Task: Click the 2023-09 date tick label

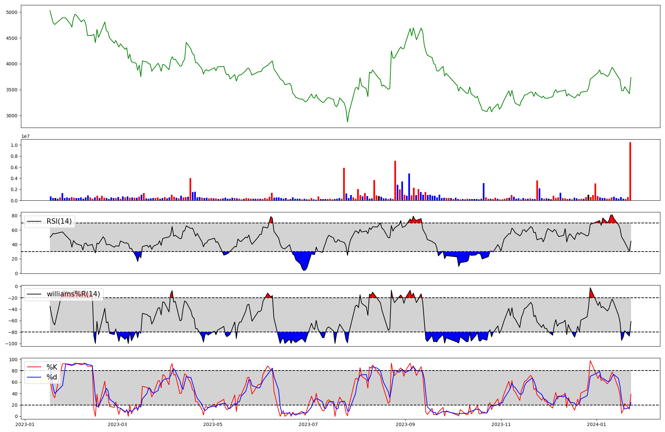Action: pyautogui.click(x=405, y=424)
